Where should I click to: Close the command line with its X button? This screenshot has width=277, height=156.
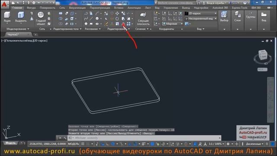(x=60, y=138)
